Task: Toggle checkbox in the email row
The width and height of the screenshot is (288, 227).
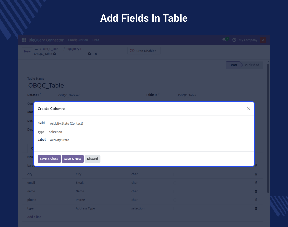Action: pyautogui.click(x=175, y=183)
